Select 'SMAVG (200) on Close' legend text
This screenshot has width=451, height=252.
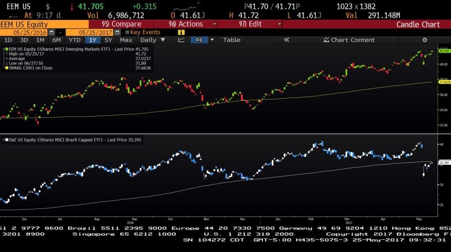tap(31, 68)
